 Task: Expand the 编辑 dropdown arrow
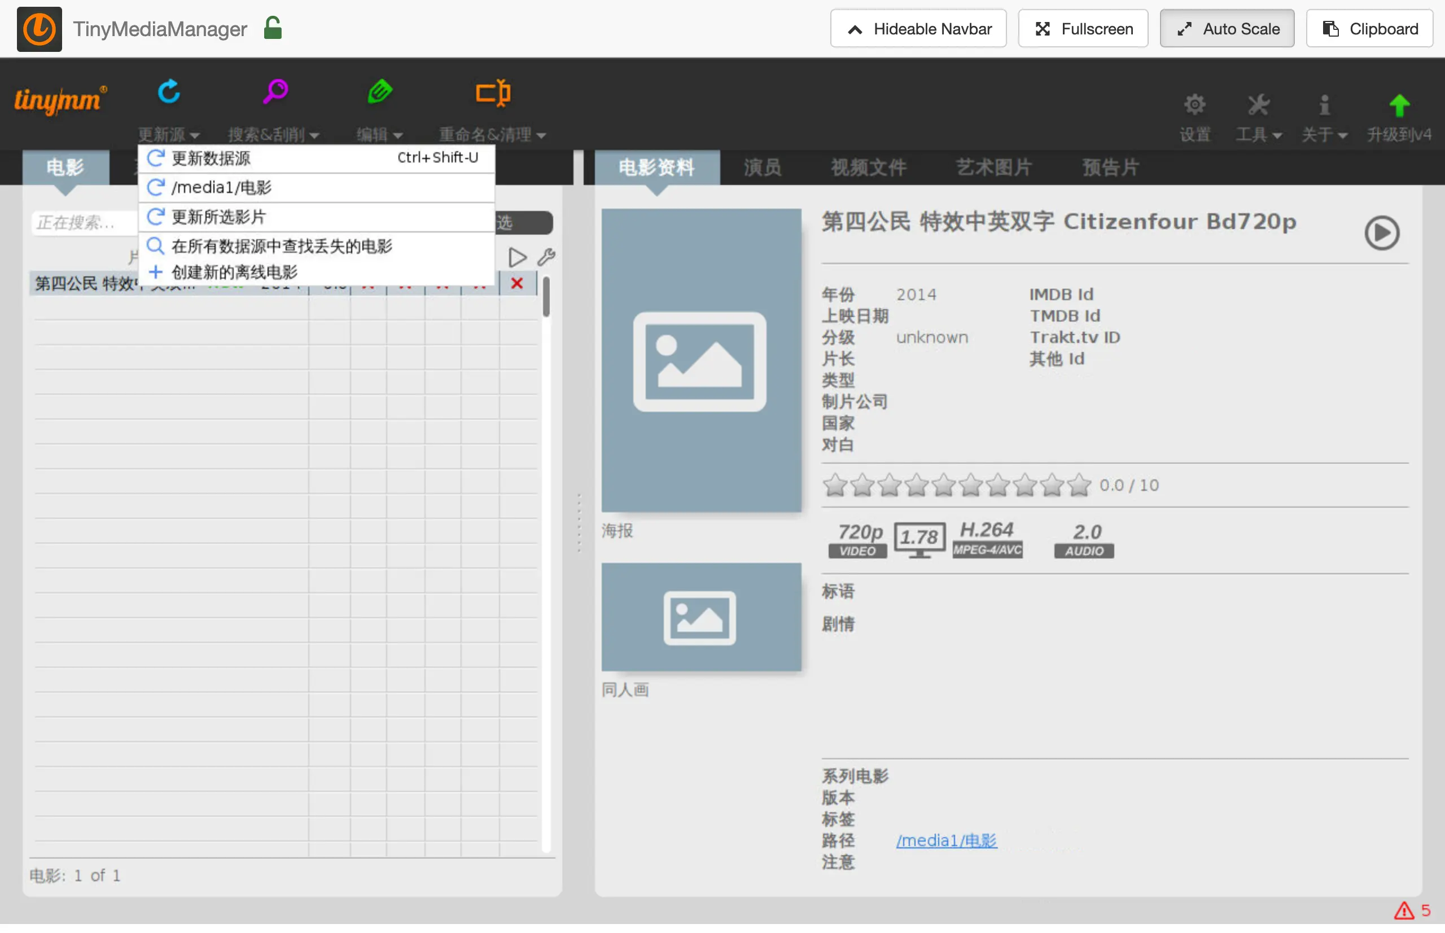[397, 135]
